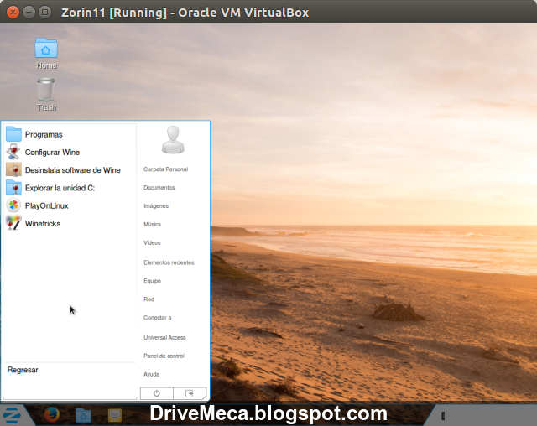Click the Programas label text

tap(44, 134)
